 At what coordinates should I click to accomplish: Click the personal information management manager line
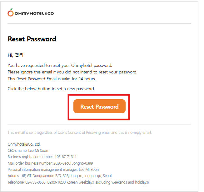tap(53, 170)
